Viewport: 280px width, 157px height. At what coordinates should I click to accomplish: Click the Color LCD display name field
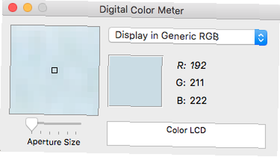186,135
